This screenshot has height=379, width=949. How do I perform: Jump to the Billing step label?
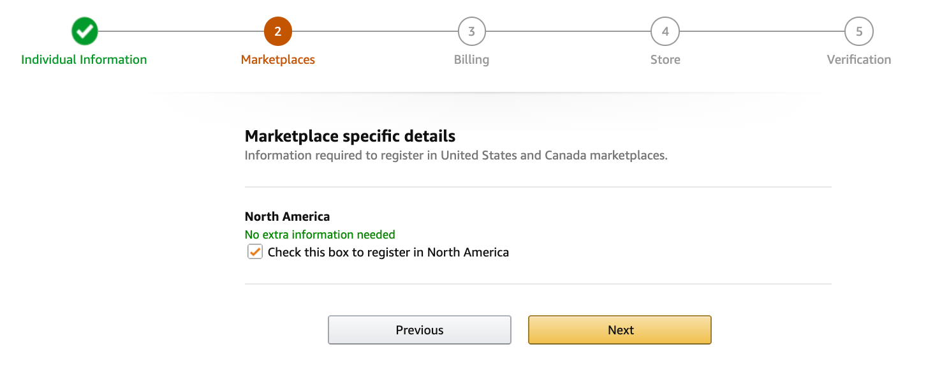(x=471, y=59)
